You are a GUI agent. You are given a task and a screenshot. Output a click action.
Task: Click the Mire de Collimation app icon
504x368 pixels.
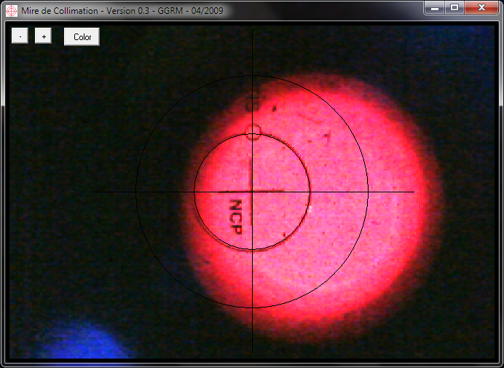point(12,11)
